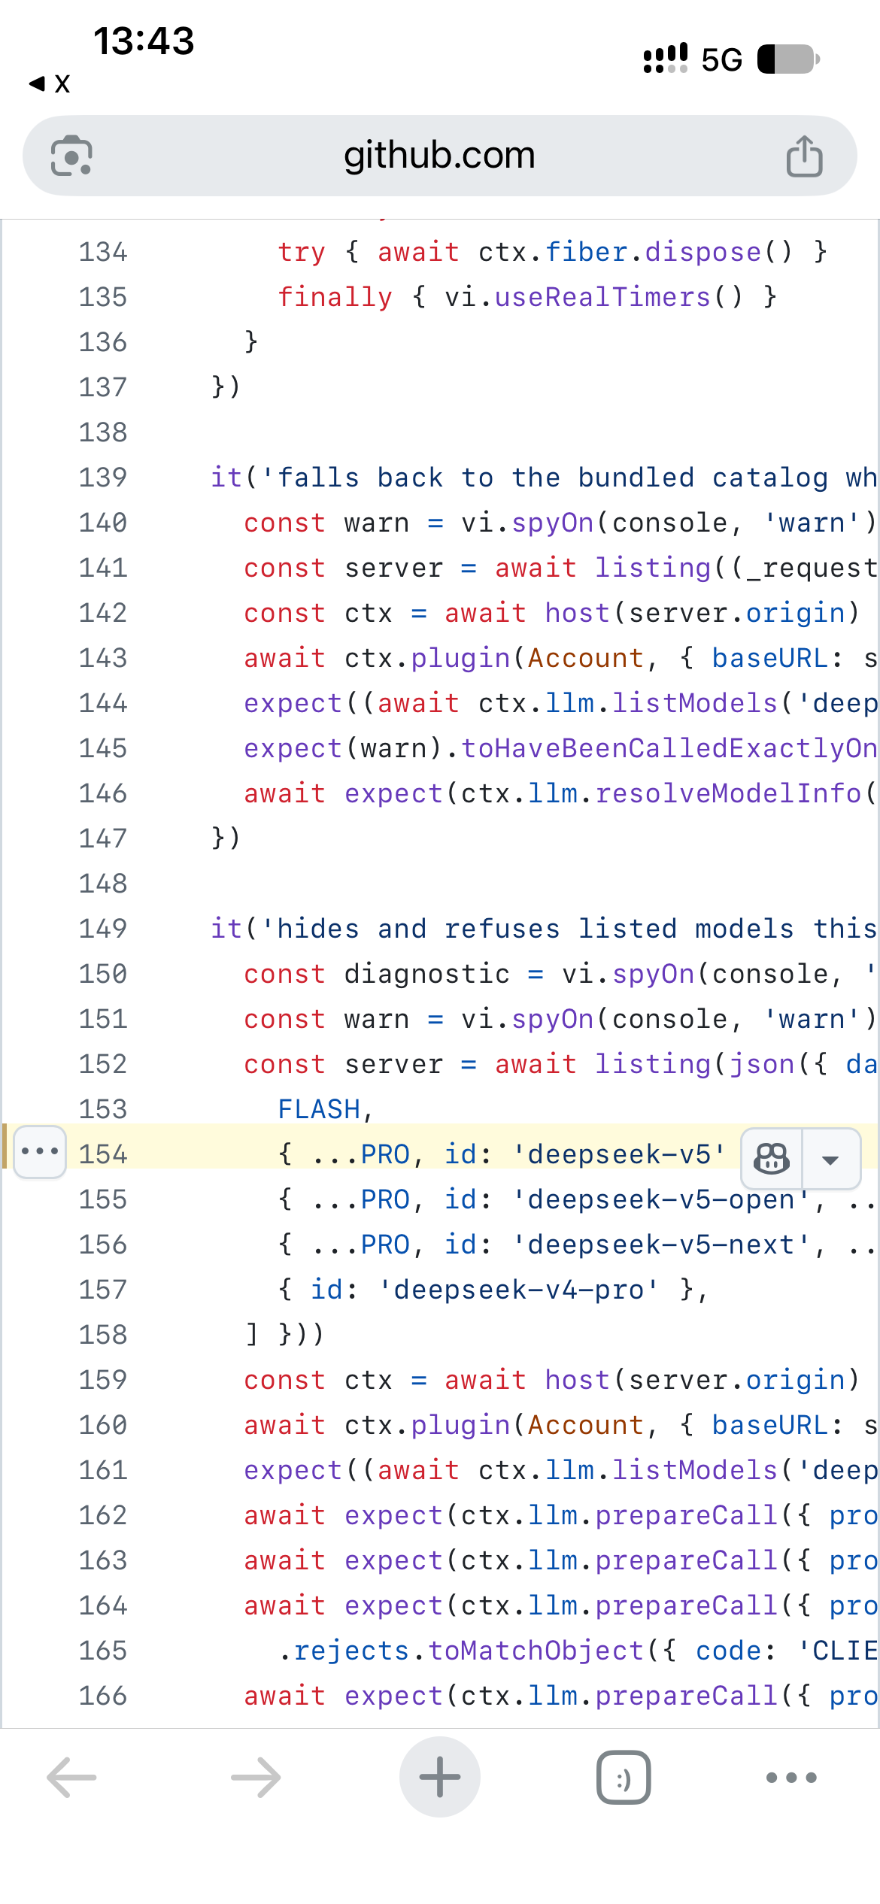
Task: Tap the FLASH identifier on line 153
Action: coord(320,1109)
